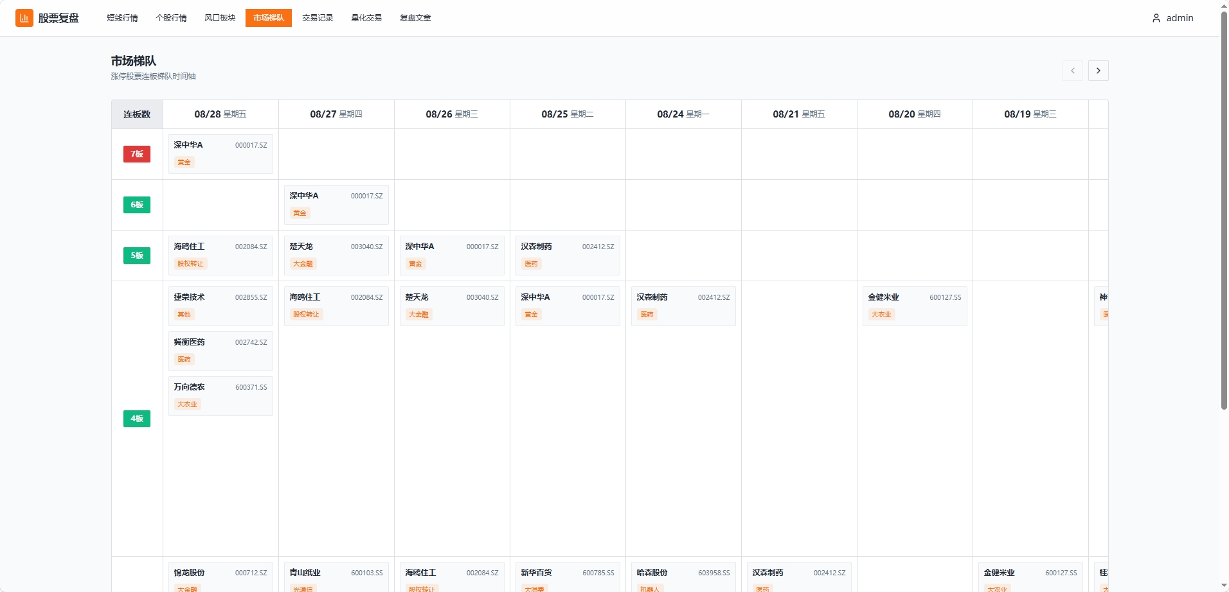Click the 冀衡医药 stock name
Viewport: 1229px width, 592px height.
(x=190, y=342)
